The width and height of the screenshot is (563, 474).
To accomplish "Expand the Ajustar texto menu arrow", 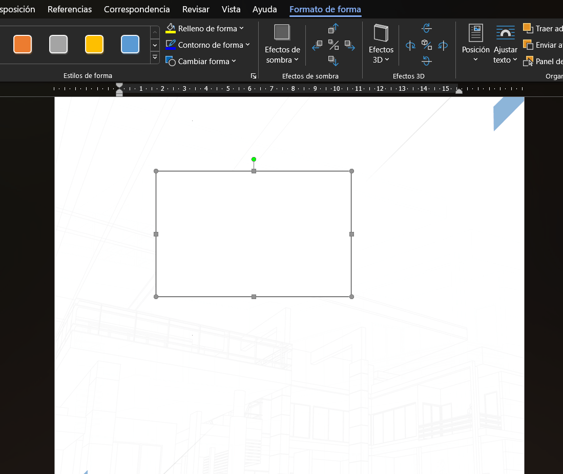I will pos(515,60).
